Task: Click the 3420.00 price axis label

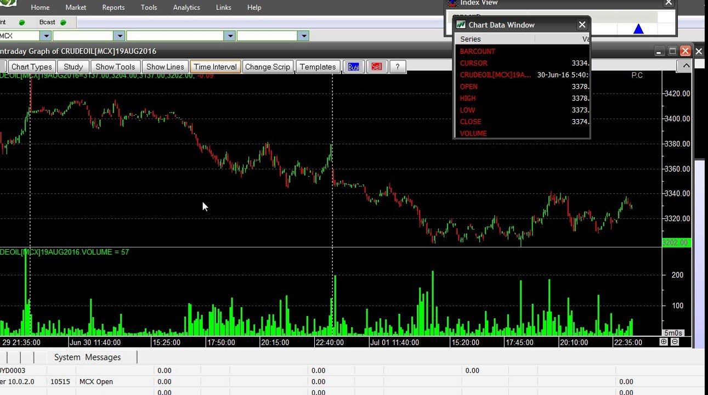Action: [x=677, y=93]
